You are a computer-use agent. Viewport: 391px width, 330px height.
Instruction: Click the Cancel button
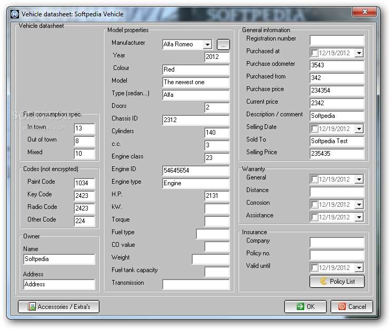coord(352,306)
